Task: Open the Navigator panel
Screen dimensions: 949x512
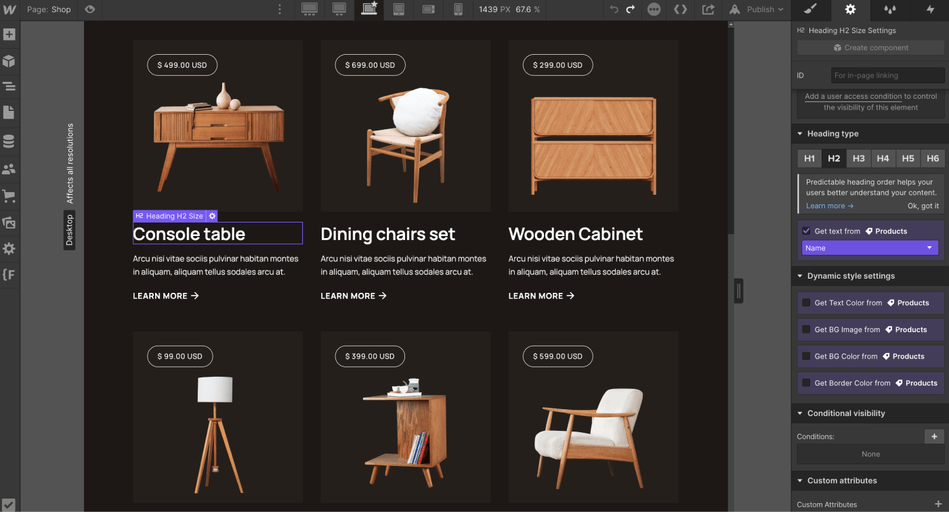Action: (9, 87)
